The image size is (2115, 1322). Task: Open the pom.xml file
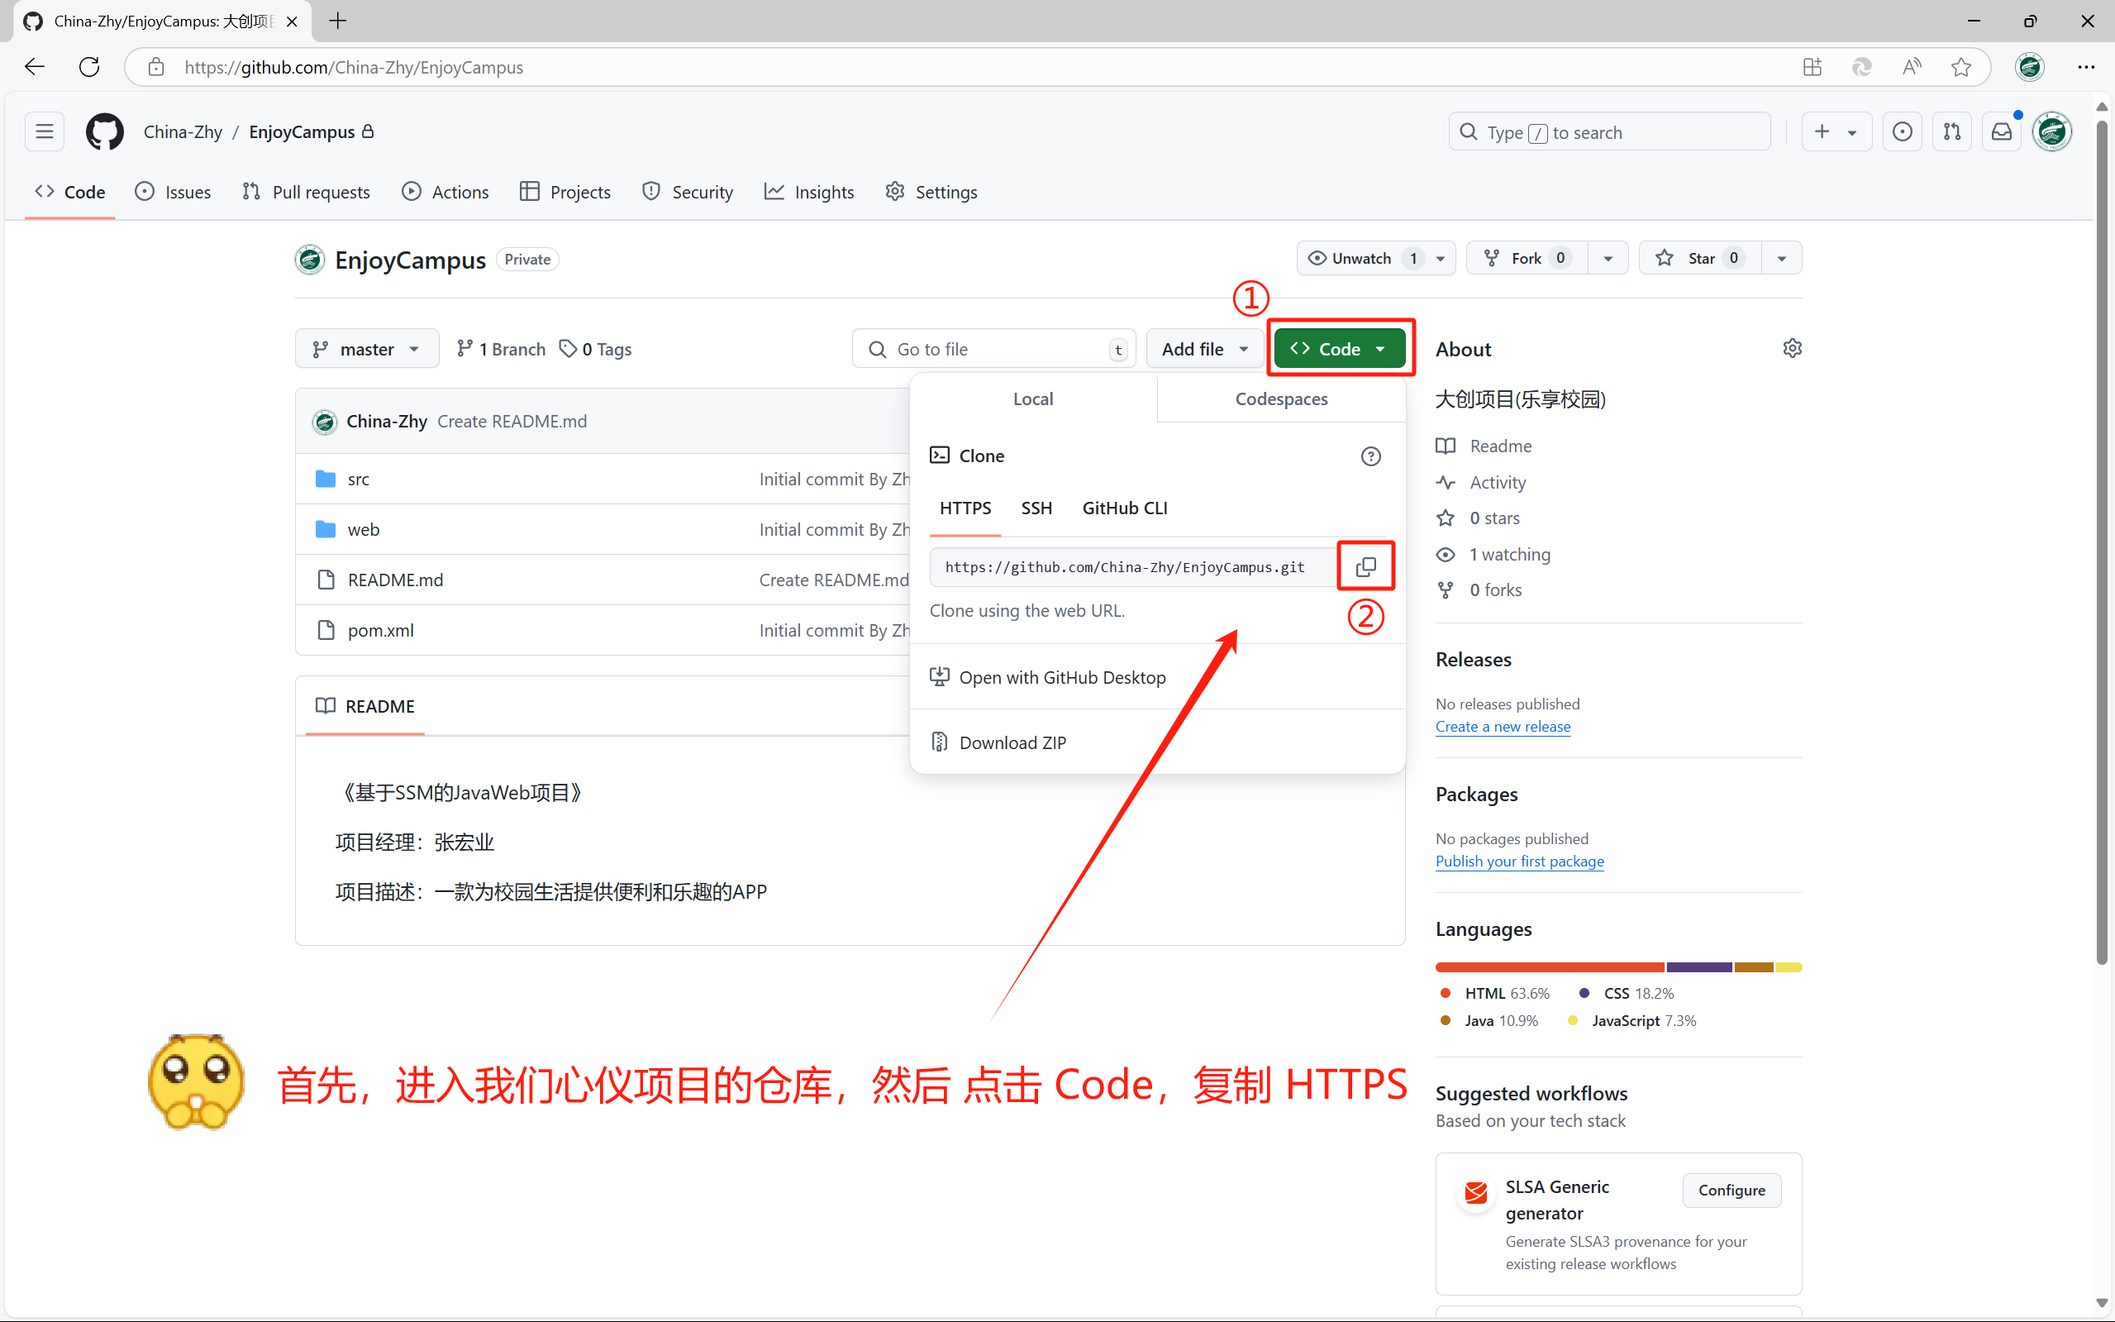coord(380,630)
